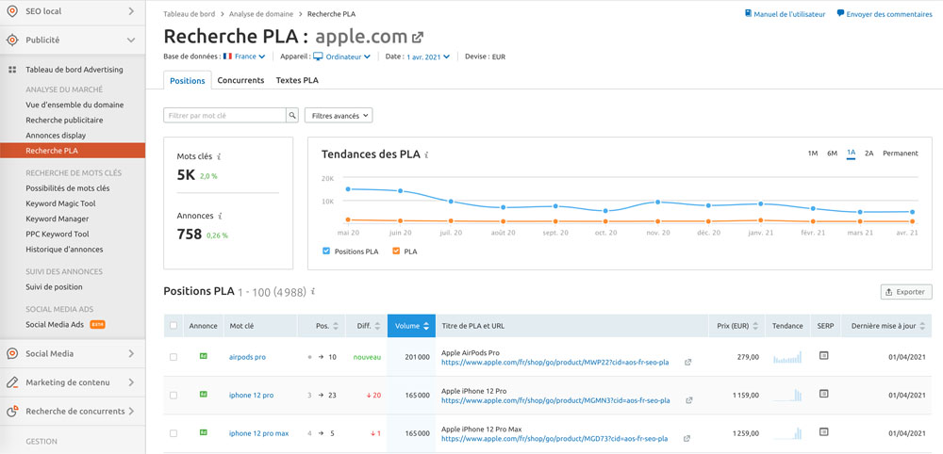Click the Ad icon in airpods pro row
The width and height of the screenshot is (943, 454).
204,356
